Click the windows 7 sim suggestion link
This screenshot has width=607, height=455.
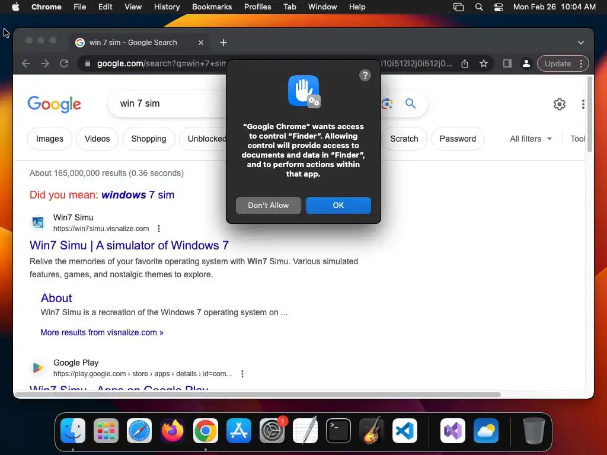pyautogui.click(x=138, y=194)
